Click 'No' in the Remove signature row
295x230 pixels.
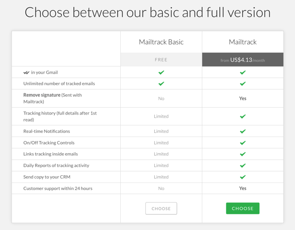click(x=161, y=98)
